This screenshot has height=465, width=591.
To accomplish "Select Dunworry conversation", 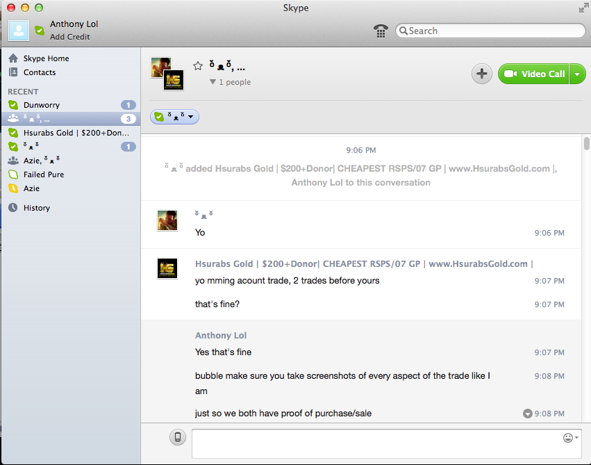I will 71,105.
